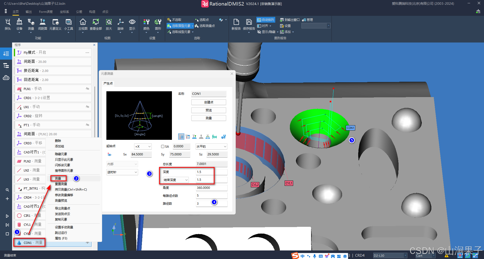
Task: Click the 深度 depth input field
Action: (212, 172)
